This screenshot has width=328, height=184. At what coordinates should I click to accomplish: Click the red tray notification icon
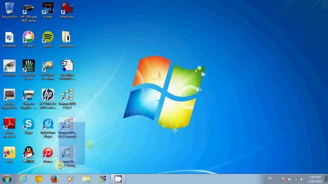283,179
